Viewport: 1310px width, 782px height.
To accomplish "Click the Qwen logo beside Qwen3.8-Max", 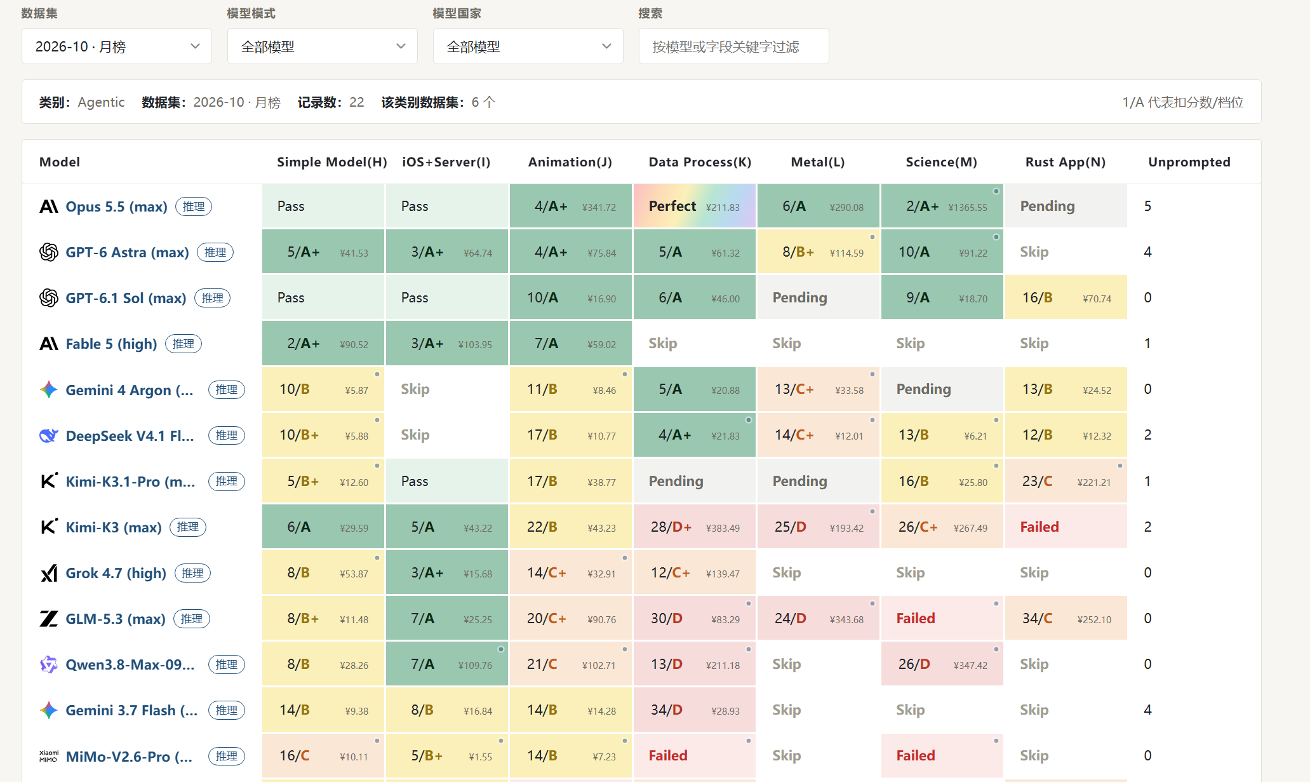I will [49, 664].
